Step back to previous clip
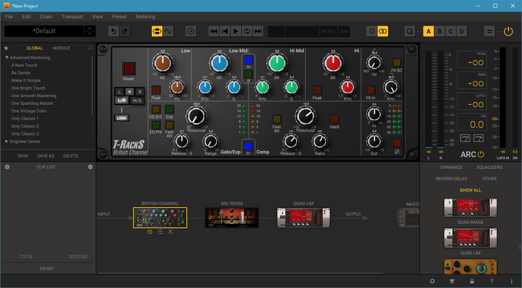 point(225,31)
